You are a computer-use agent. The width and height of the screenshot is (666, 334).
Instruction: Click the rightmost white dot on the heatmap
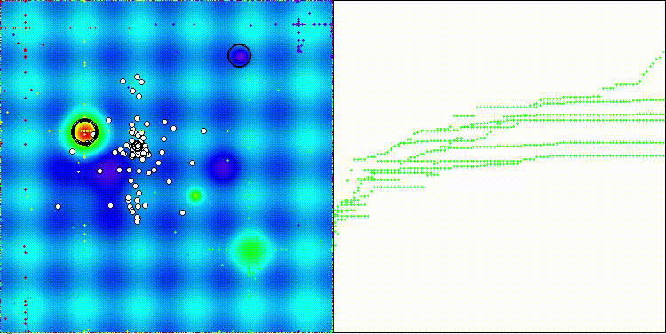point(204,131)
